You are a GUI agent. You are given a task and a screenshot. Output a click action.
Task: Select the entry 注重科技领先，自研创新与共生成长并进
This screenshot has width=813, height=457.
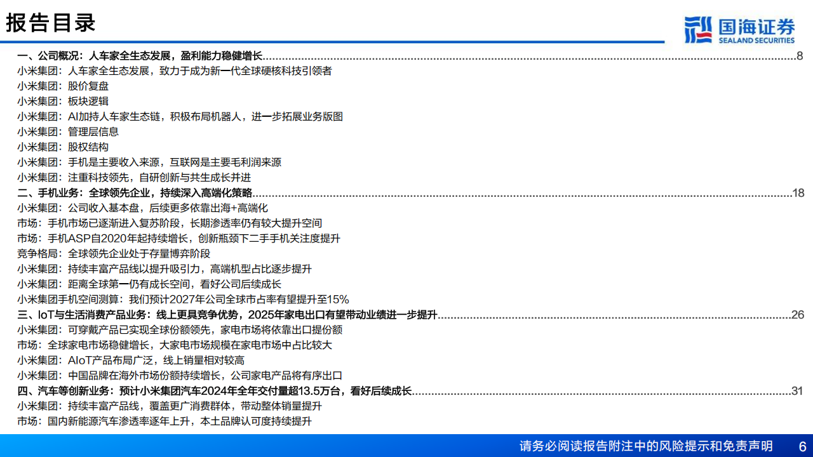tap(134, 178)
